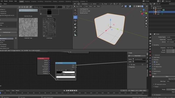Toggle viewport overlays button

(x=130, y=6)
